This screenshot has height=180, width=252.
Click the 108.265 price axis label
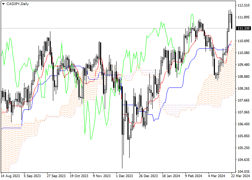(x=244, y=89)
